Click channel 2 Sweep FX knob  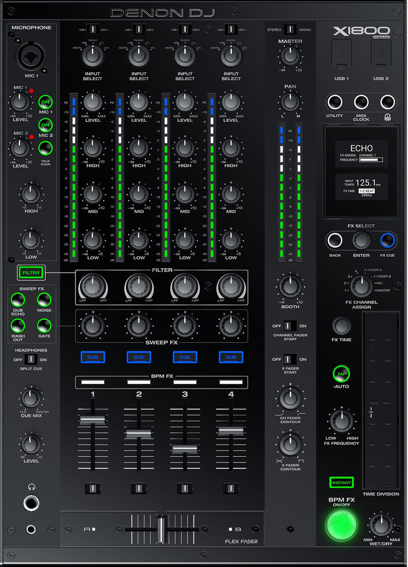139,325
